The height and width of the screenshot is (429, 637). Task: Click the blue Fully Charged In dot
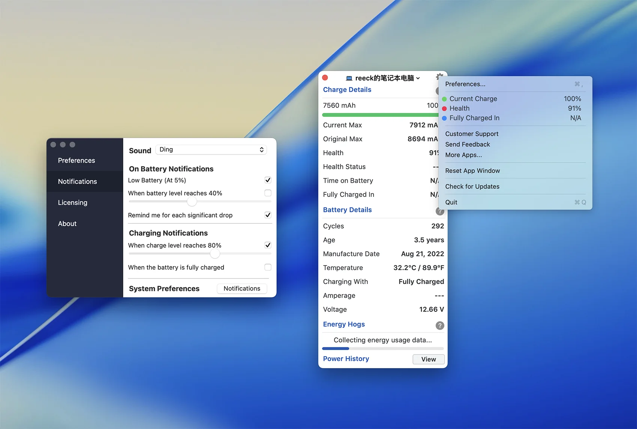click(x=444, y=118)
